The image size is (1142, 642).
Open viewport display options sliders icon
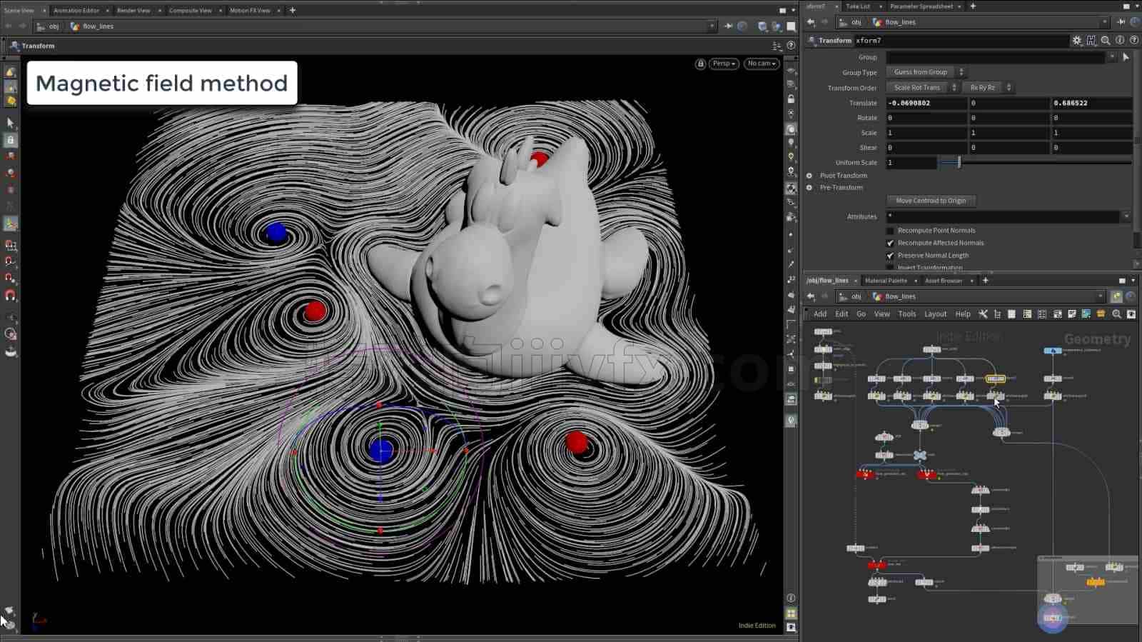pyautogui.click(x=777, y=46)
